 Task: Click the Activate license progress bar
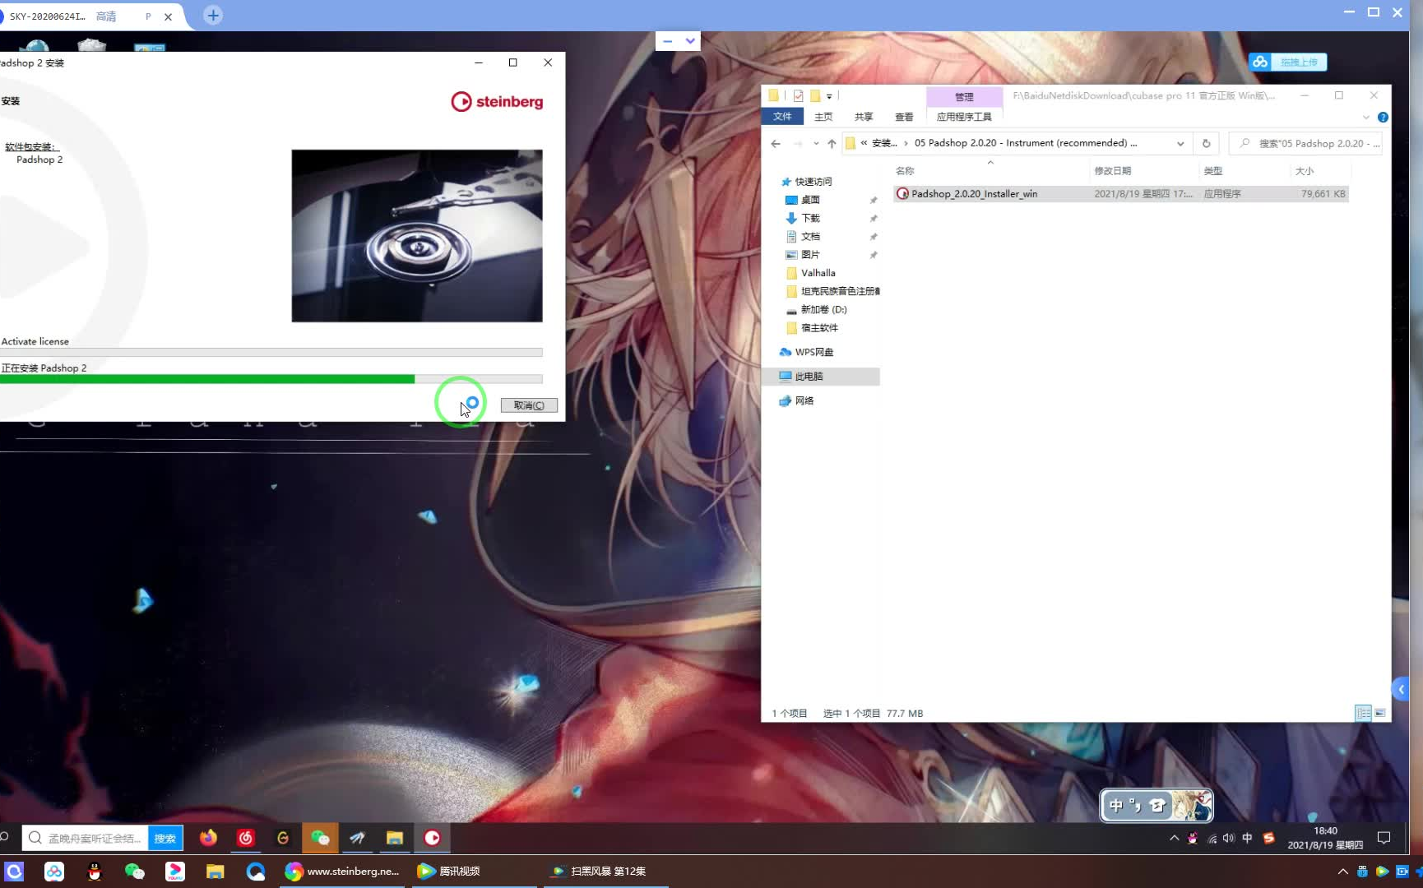271,353
